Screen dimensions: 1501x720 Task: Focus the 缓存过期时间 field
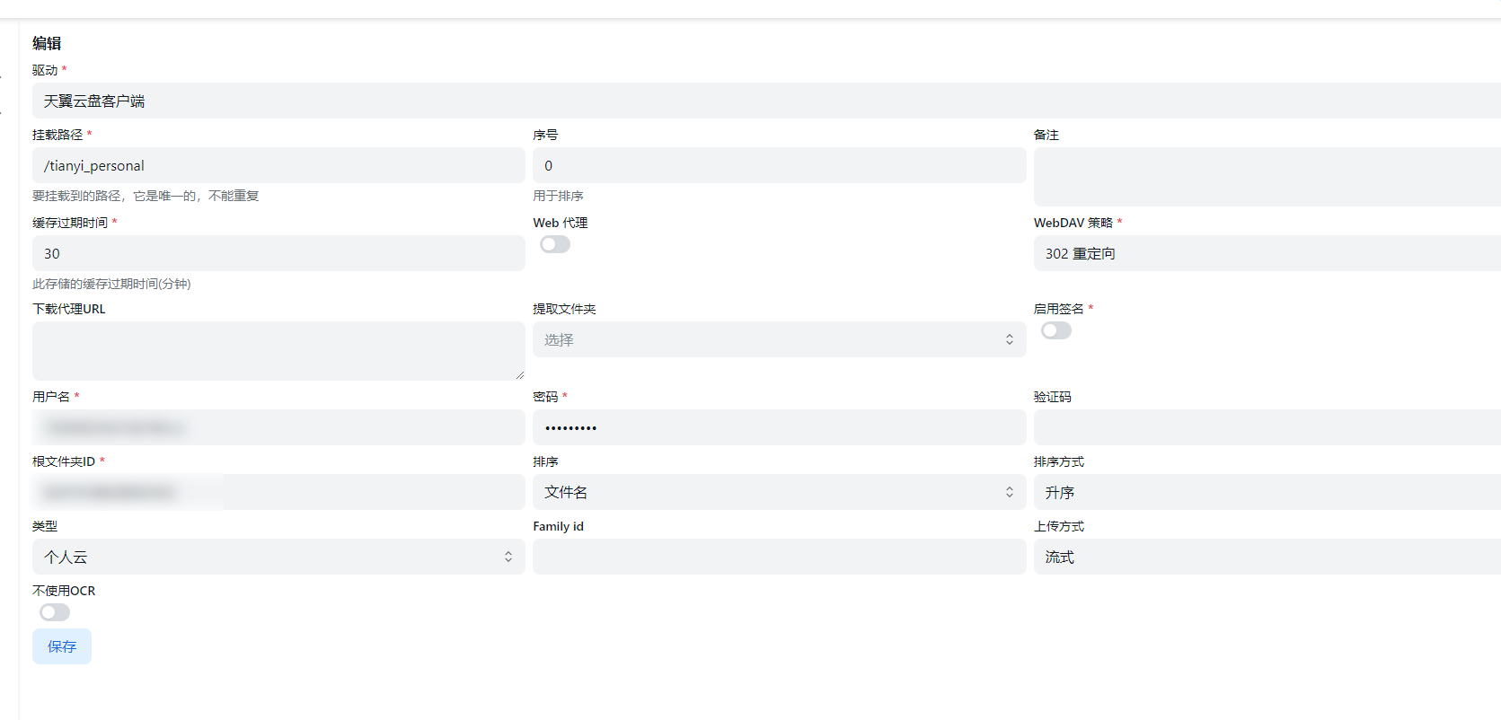click(x=278, y=253)
